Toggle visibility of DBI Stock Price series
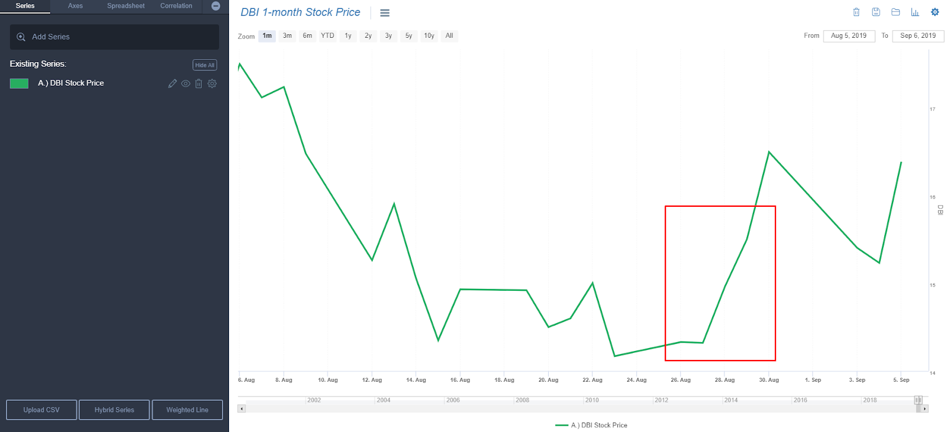 coord(186,83)
